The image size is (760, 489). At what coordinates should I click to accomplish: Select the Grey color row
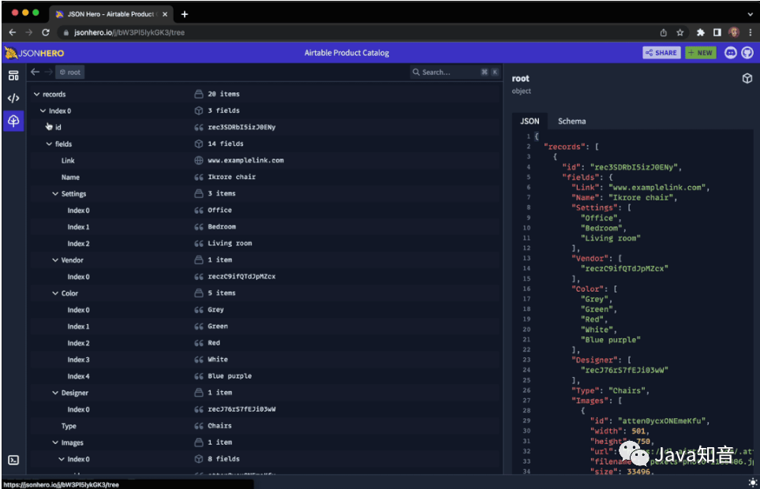[264, 310]
